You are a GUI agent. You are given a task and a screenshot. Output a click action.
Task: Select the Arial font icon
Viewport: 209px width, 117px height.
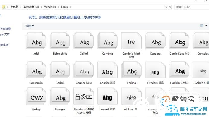click(36, 41)
